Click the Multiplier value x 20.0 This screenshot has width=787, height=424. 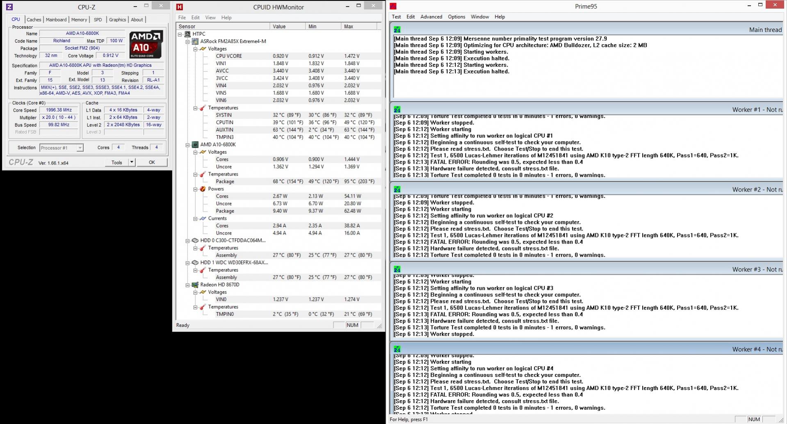pyautogui.click(x=59, y=117)
